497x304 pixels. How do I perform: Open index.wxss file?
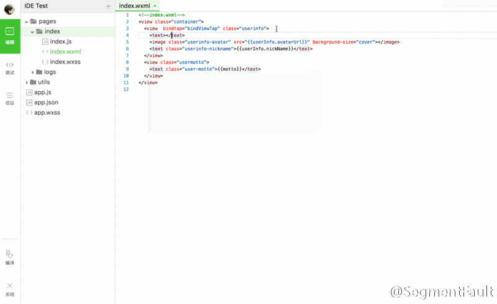[x=65, y=62]
